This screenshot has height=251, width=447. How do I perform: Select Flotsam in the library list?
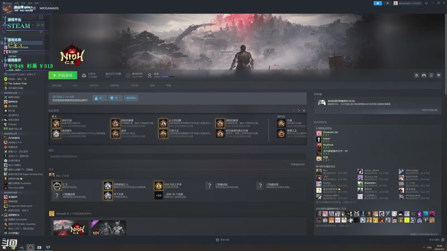coord(12,124)
